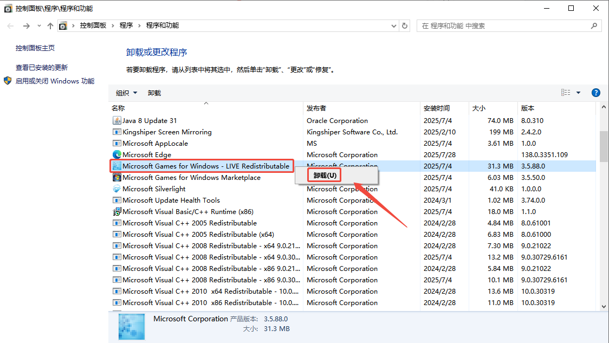Click version 138.0.3351.109 cell
The width and height of the screenshot is (609, 343).
(545, 154)
